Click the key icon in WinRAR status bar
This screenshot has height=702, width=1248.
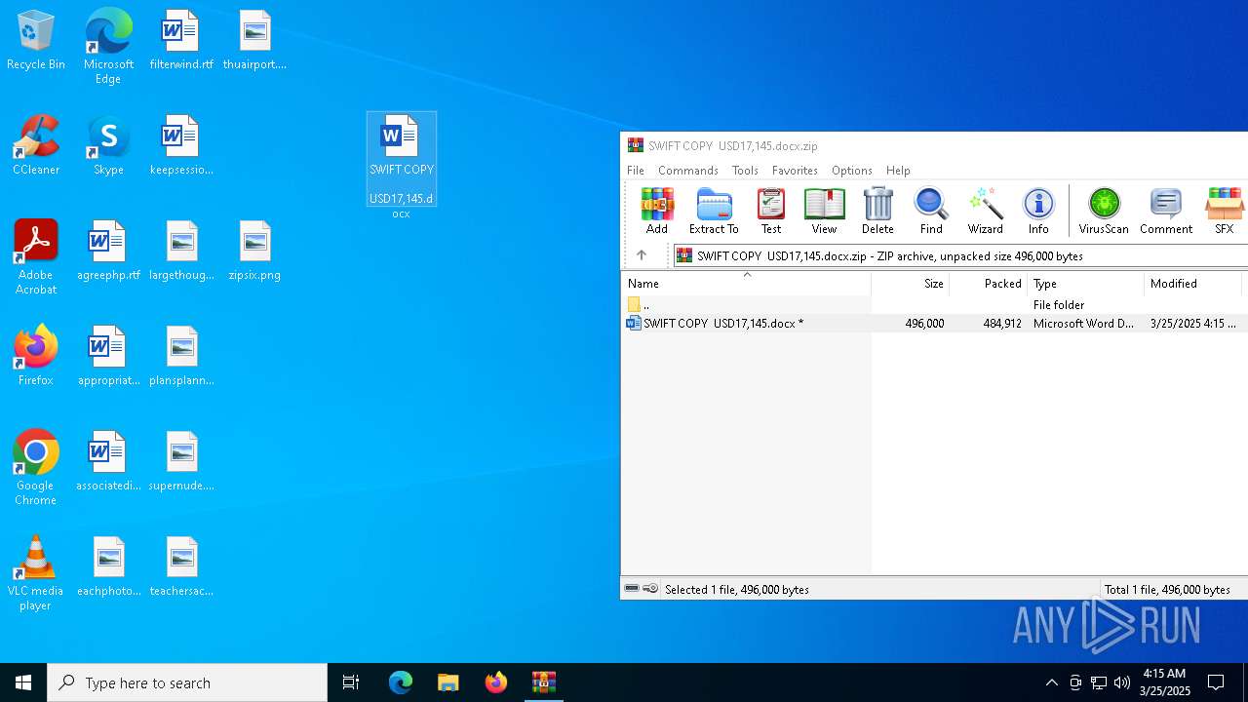coord(650,589)
